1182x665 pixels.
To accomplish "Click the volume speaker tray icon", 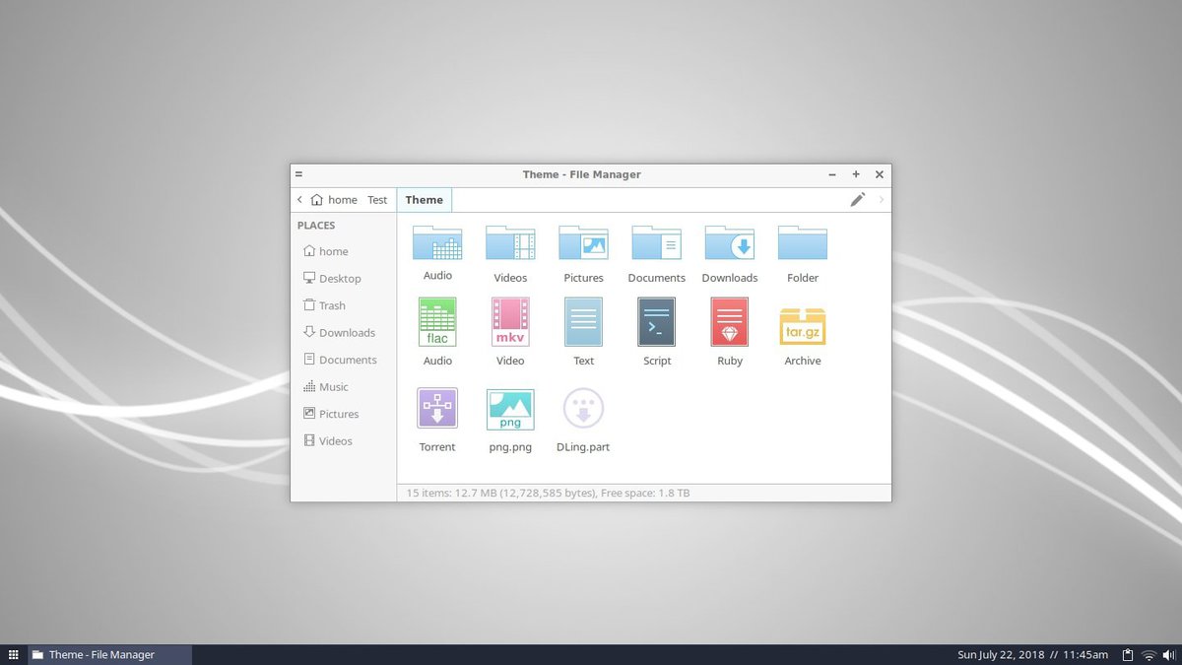I will coord(1167,654).
